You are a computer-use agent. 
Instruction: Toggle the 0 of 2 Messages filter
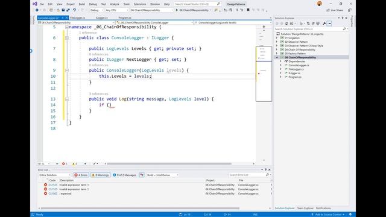point(125,175)
